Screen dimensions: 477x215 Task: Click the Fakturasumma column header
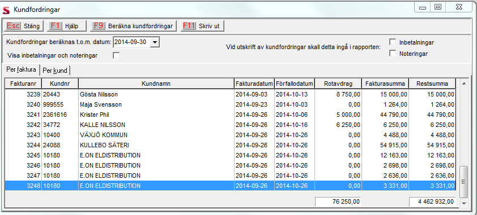click(x=385, y=84)
